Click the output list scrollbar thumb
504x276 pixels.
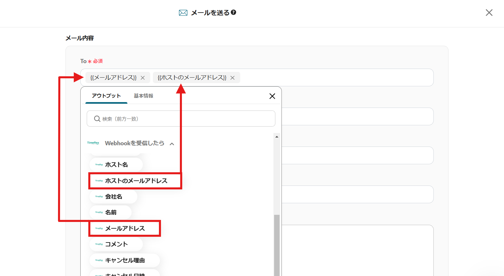pyautogui.click(x=277, y=245)
